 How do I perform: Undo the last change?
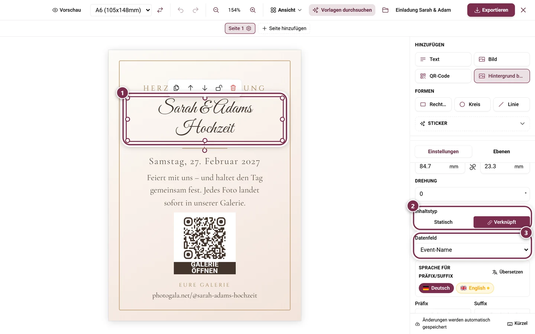click(181, 10)
